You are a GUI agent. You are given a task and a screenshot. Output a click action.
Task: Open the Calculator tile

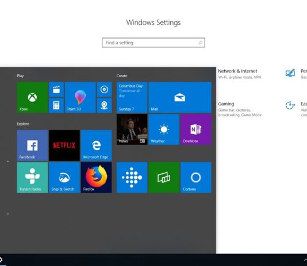click(x=56, y=105)
